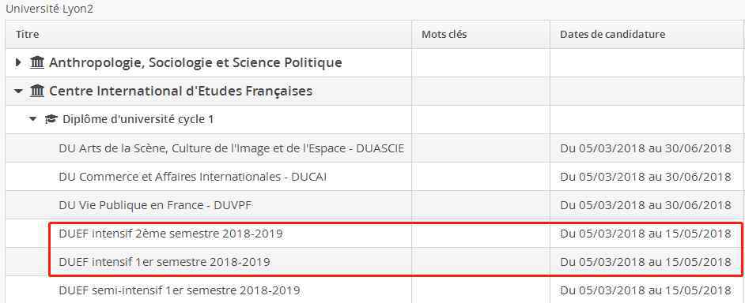Sort by Titre column header

click(27, 34)
